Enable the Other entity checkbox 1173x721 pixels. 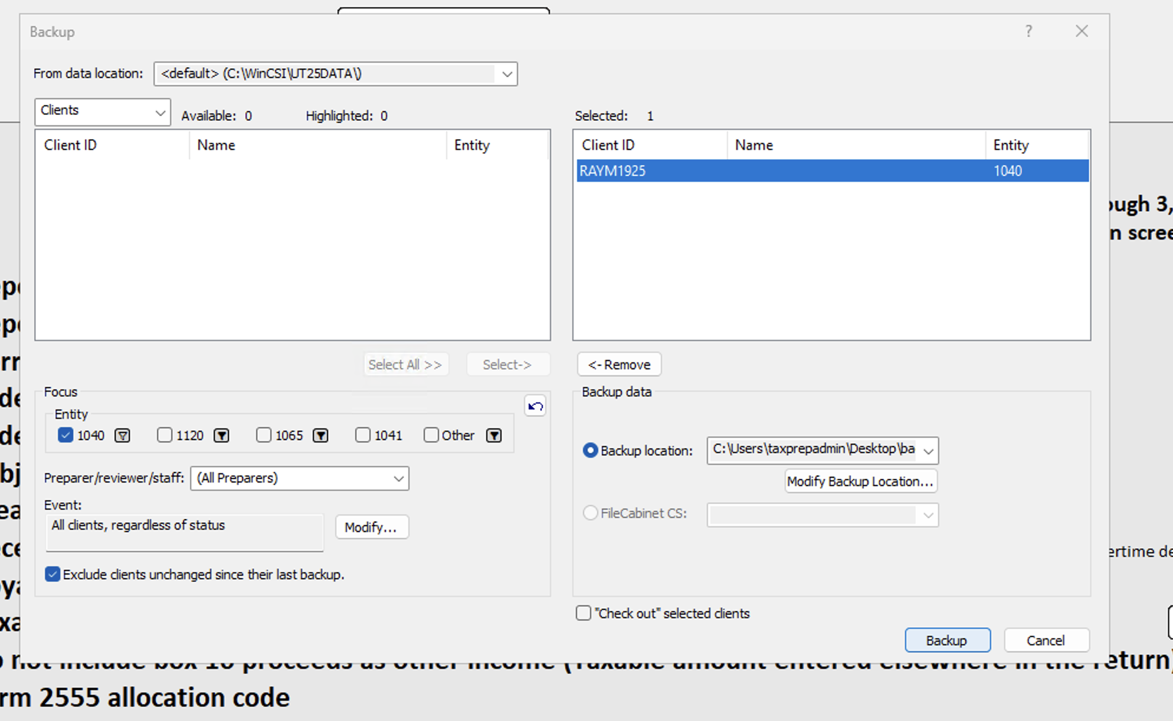(431, 435)
